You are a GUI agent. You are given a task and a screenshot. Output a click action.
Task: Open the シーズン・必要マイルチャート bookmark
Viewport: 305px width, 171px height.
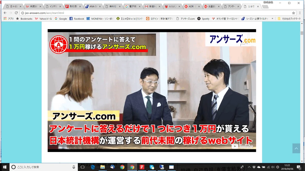255,19
